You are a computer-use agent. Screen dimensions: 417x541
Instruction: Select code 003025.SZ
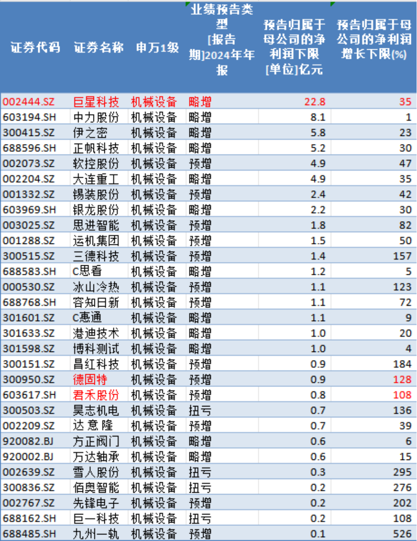(29, 225)
